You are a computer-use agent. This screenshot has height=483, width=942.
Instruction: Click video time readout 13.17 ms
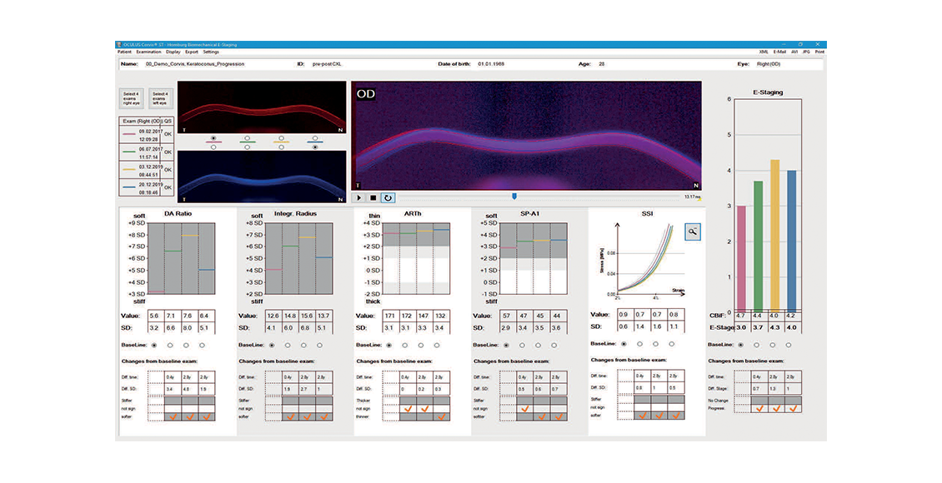(691, 197)
